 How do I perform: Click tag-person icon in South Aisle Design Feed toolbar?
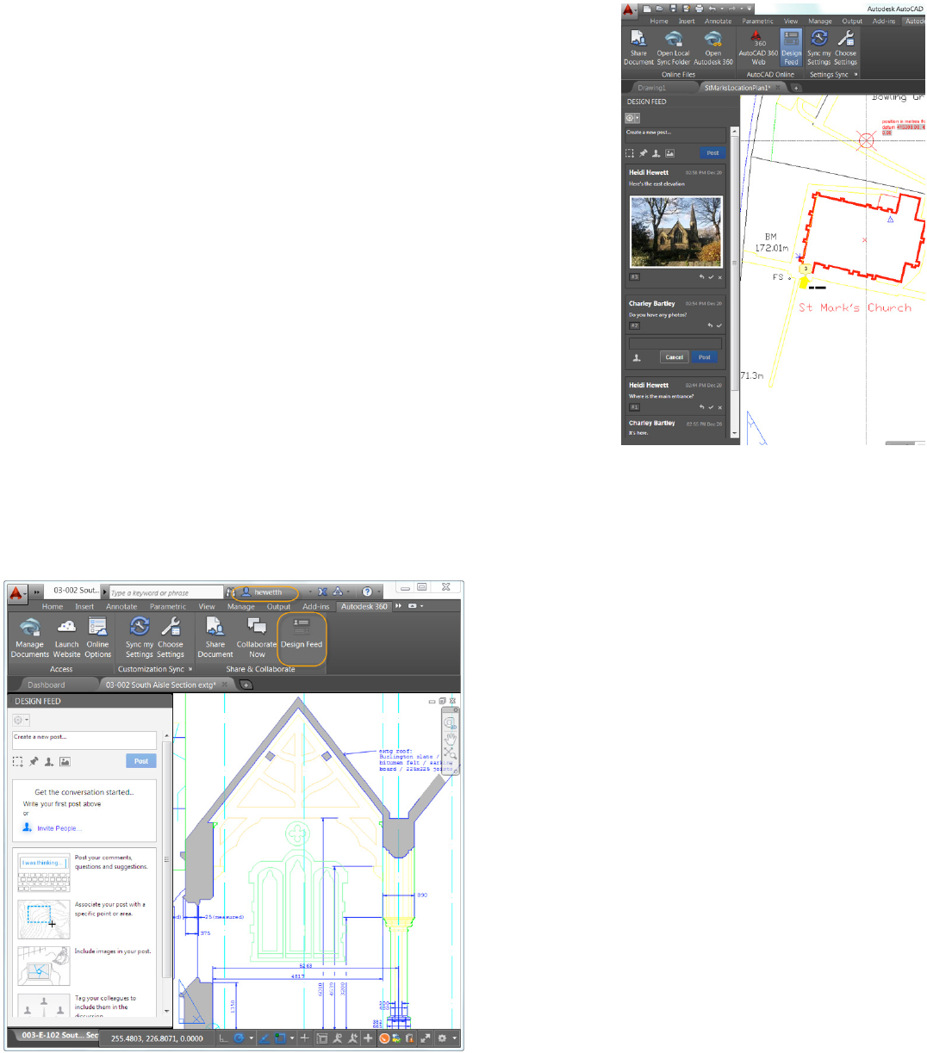[x=49, y=762]
